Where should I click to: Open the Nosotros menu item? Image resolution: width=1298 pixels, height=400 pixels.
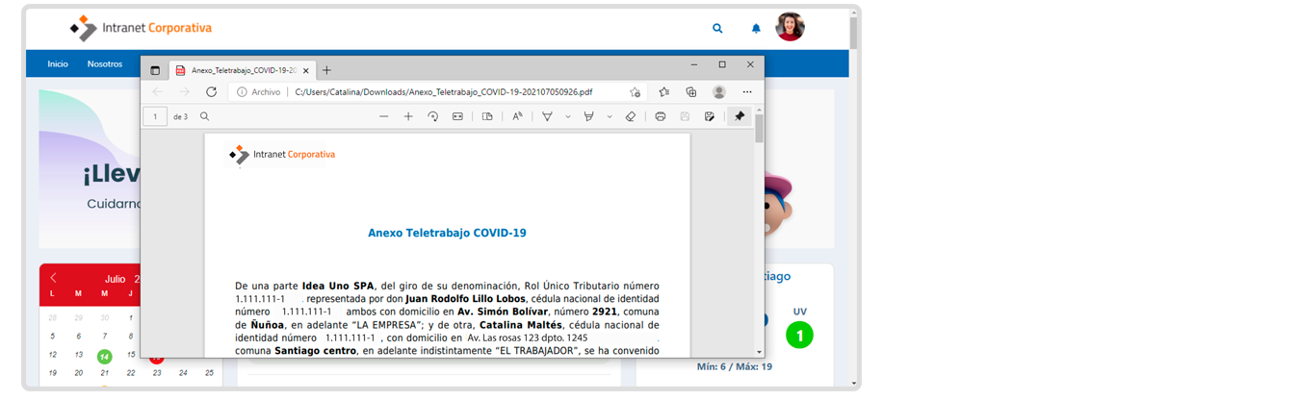click(105, 64)
